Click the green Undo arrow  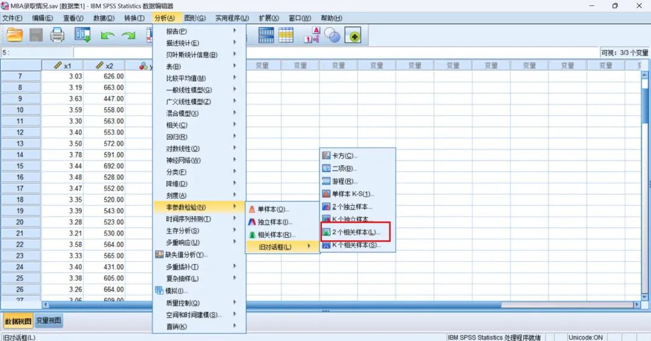coord(107,36)
